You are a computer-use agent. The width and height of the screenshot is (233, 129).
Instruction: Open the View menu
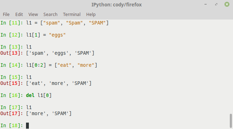[33, 14]
